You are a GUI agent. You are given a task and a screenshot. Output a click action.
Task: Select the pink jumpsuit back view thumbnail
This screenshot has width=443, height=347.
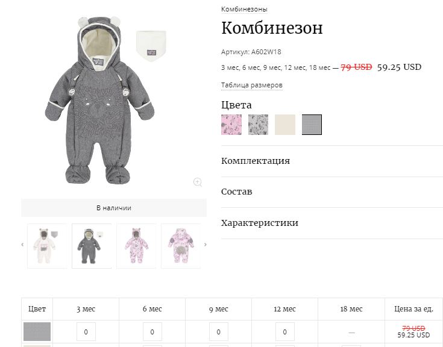tap(181, 246)
